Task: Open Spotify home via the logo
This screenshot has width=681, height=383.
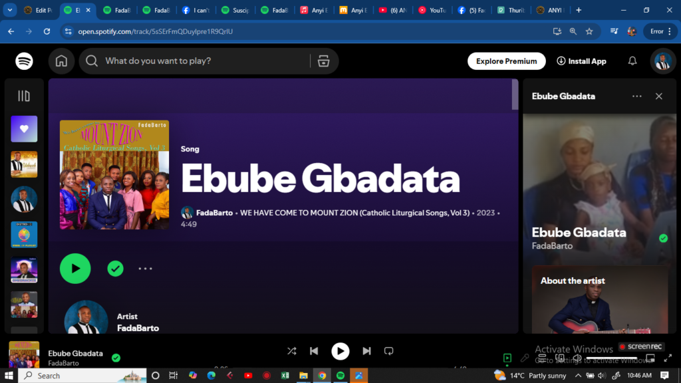Action: click(x=24, y=61)
